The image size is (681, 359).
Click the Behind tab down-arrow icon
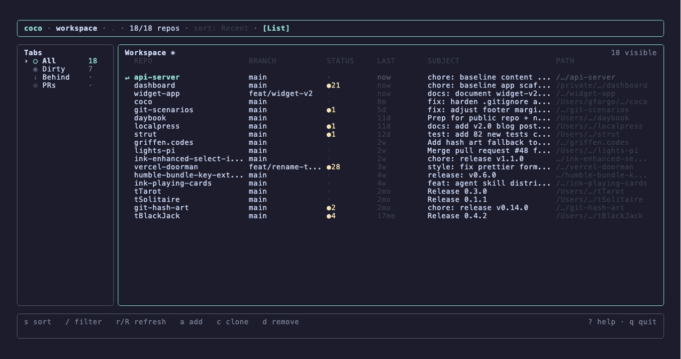(x=35, y=78)
